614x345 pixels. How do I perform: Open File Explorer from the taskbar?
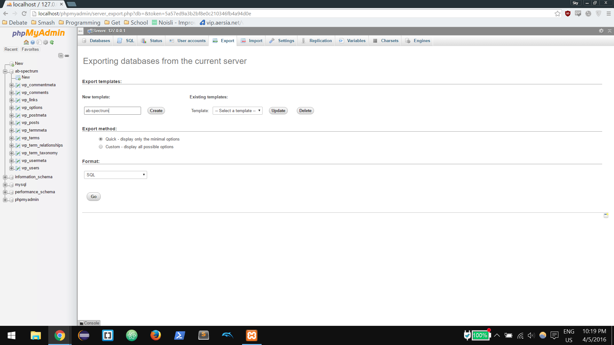click(x=36, y=335)
